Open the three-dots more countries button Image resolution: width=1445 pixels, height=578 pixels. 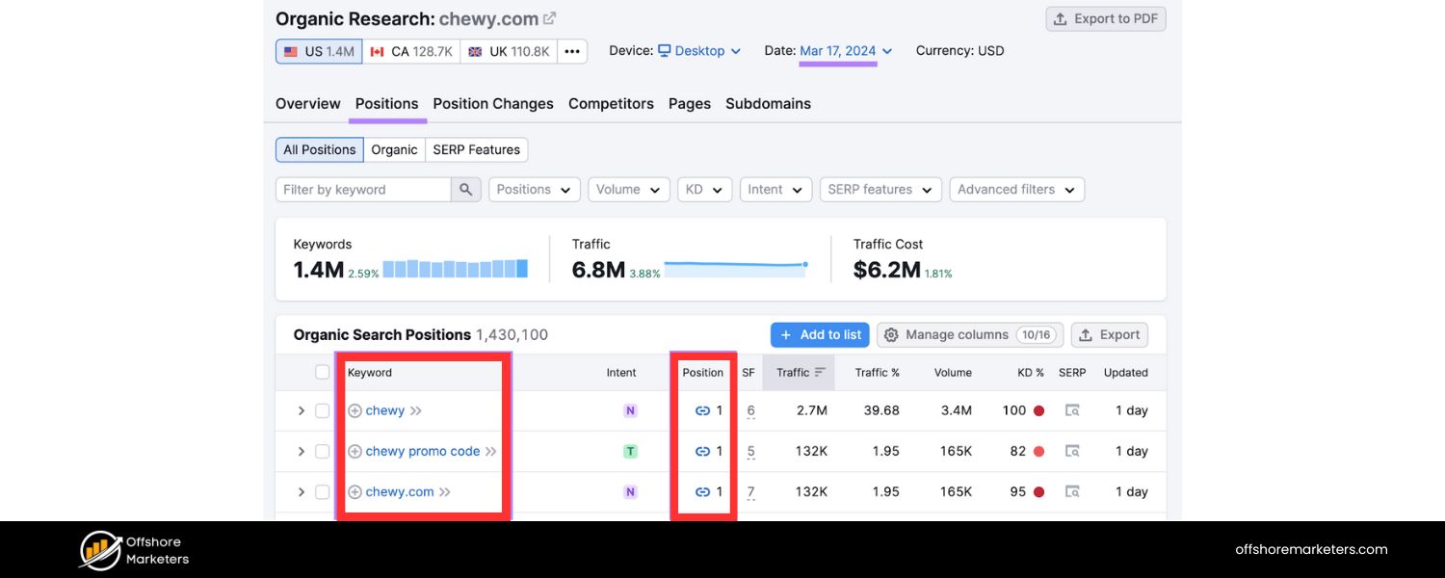pyautogui.click(x=572, y=51)
